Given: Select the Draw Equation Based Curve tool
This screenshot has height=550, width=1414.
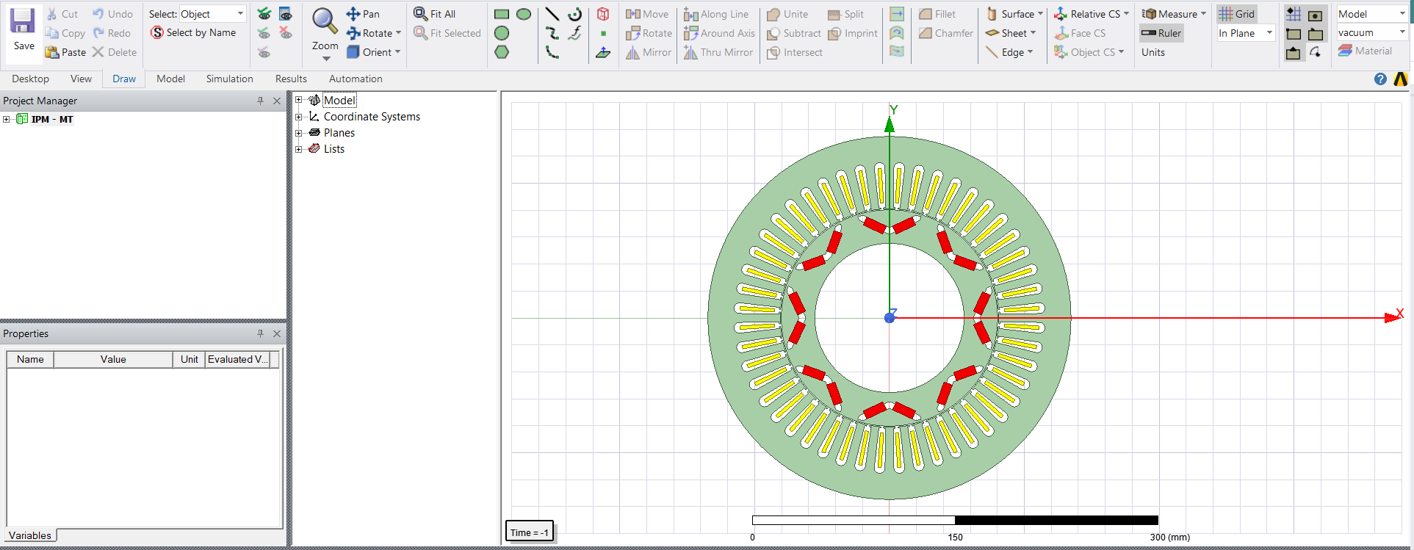Looking at the screenshot, I should 575,33.
